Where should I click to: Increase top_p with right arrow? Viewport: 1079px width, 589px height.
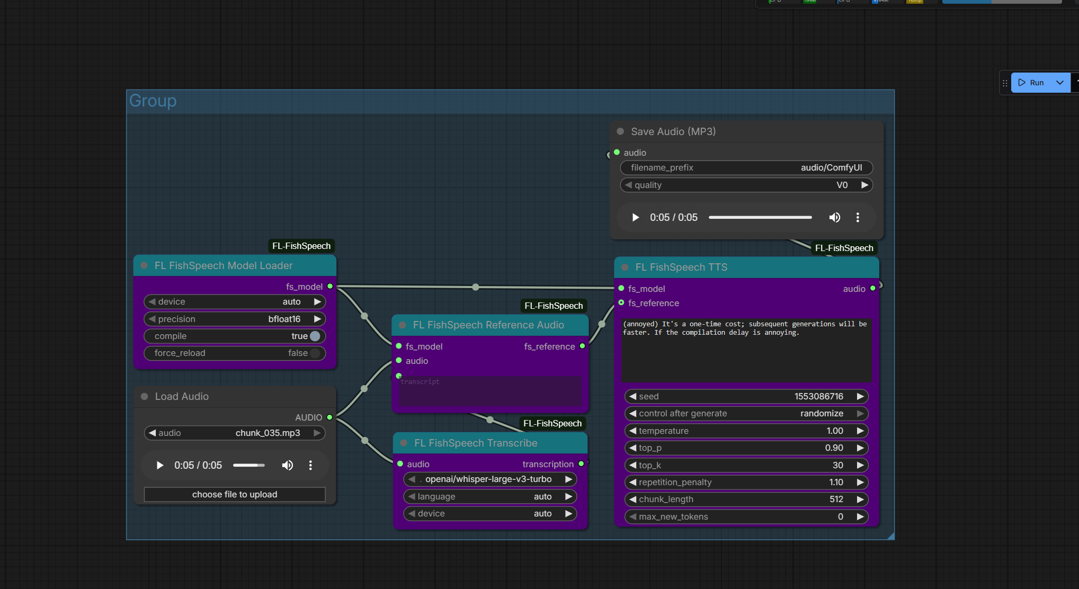tap(860, 448)
